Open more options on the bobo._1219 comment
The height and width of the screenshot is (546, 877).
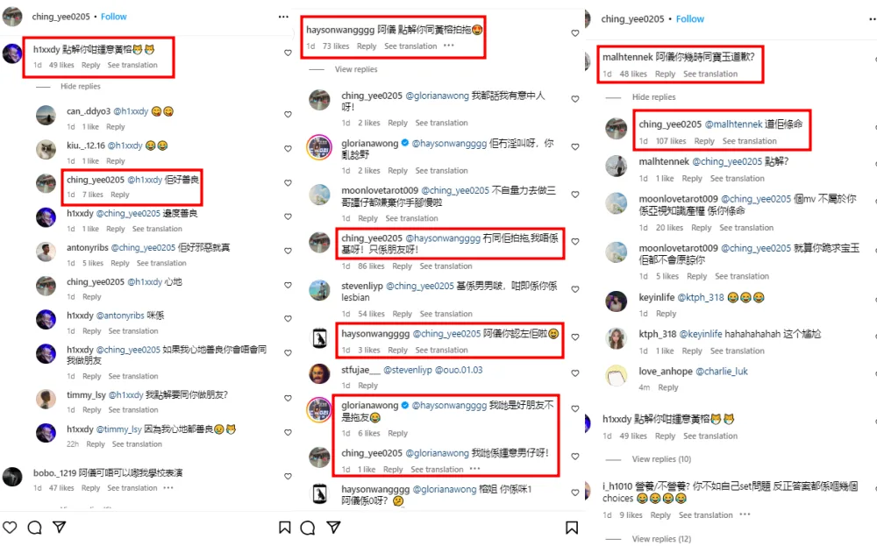tap(168, 488)
